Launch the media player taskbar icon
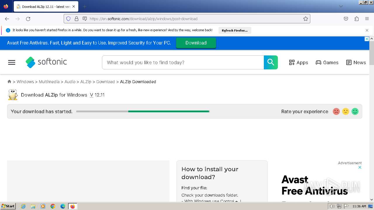This screenshot has width=374, height=210. [x=43, y=206]
